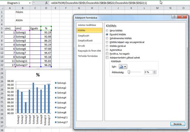Select column M header

coord(157,8)
